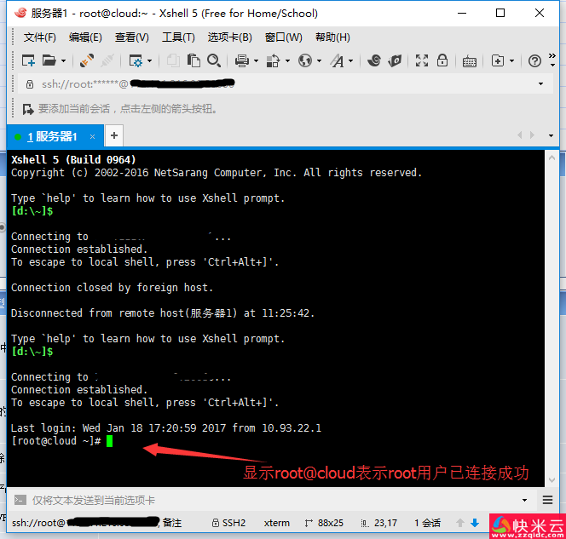Click the Xshell window title icon
This screenshot has width=566, height=539.
(x=20, y=13)
